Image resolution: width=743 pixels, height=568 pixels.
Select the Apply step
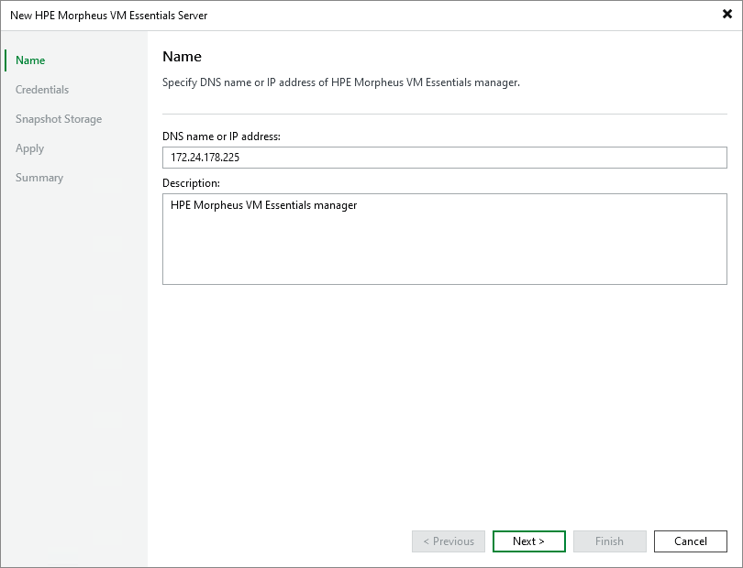[x=29, y=147]
